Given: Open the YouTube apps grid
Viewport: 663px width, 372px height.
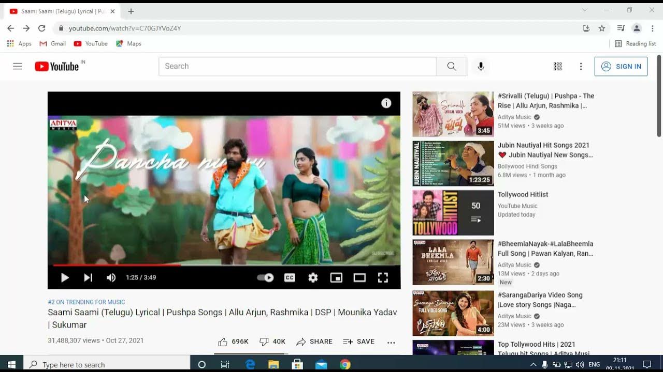Looking at the screenshot, I should (x=557, y=66).
